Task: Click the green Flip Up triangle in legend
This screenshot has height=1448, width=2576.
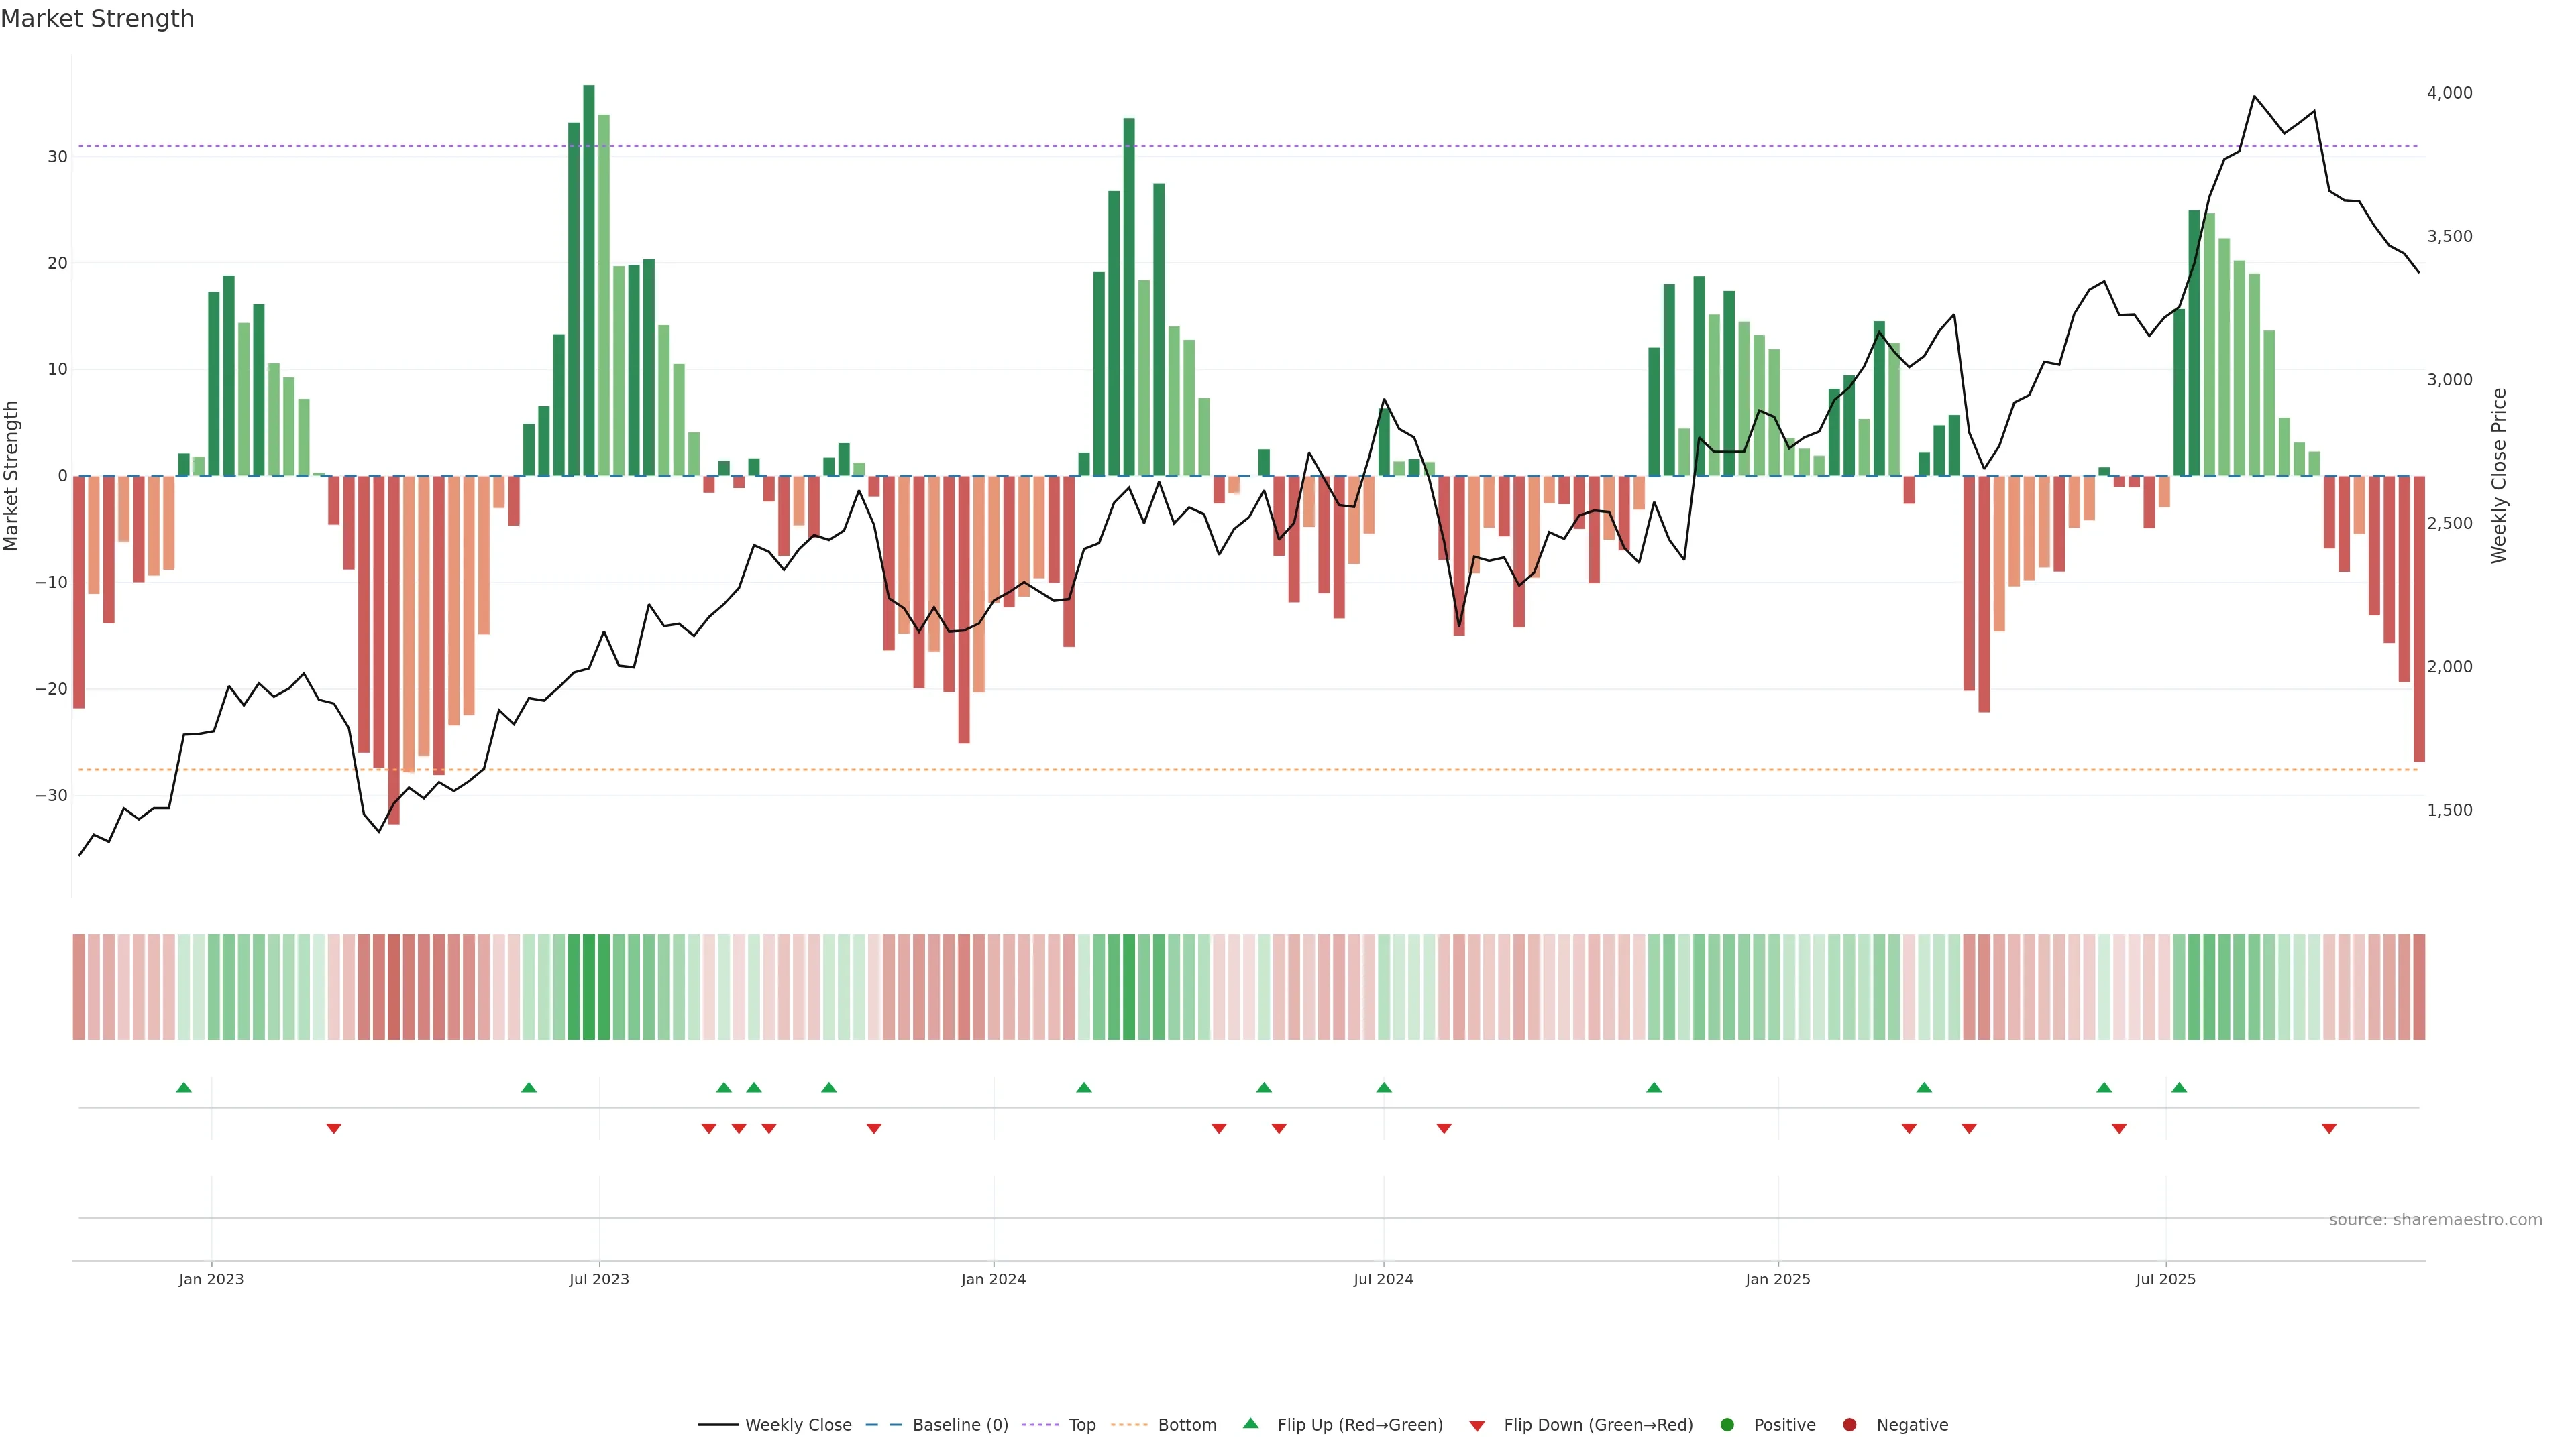Action: (1250, 1423)
